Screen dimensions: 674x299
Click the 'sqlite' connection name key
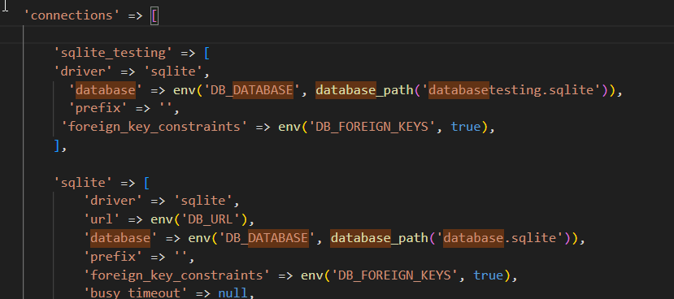[83, 183]
